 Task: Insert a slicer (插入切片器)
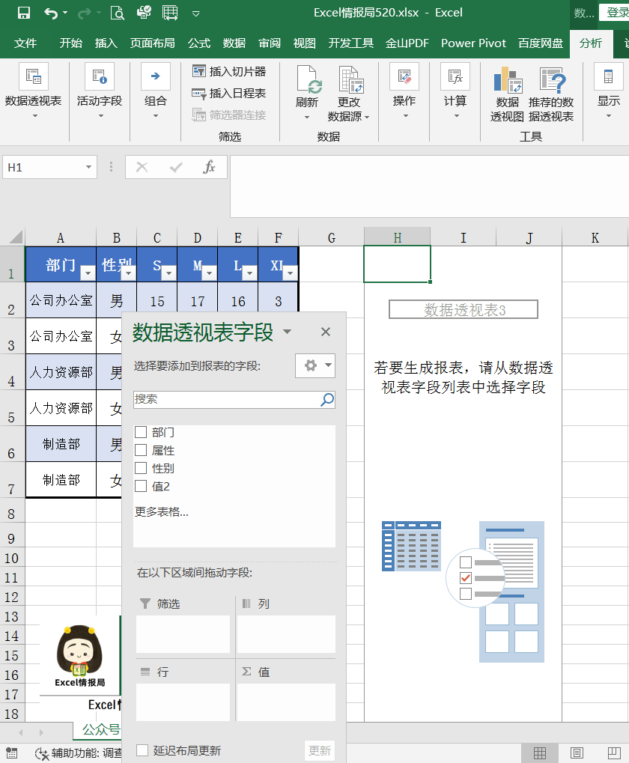[229, 72]
